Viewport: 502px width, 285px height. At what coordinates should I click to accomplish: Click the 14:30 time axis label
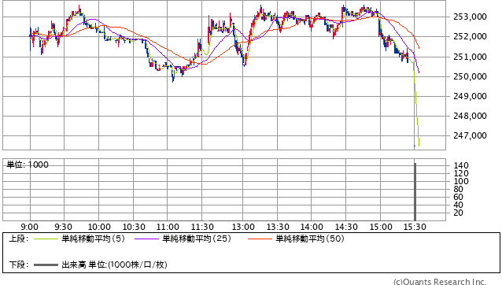[346, 227]
